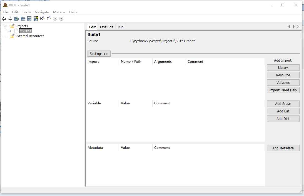Open the Edit menu
The image size is (304, 196).
point(15,12)
